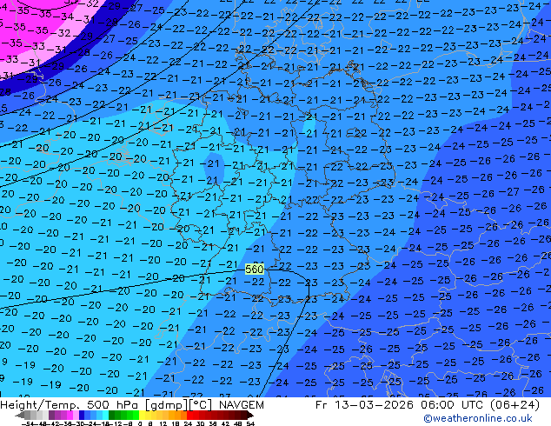Click the NAVGEM model name text

click(242, 405)
